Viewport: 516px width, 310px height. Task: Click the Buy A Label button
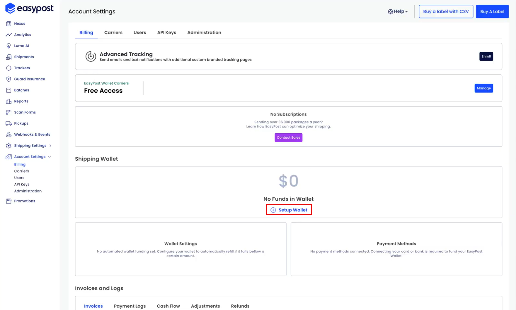492,12
